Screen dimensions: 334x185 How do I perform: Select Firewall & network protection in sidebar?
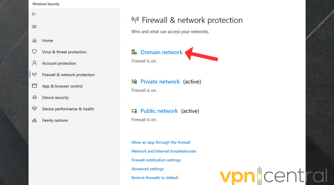point(68,75)
